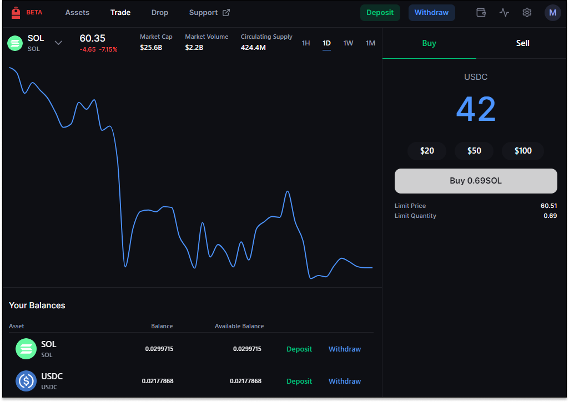Click the Limit Price value 60.51

point(548,206)
